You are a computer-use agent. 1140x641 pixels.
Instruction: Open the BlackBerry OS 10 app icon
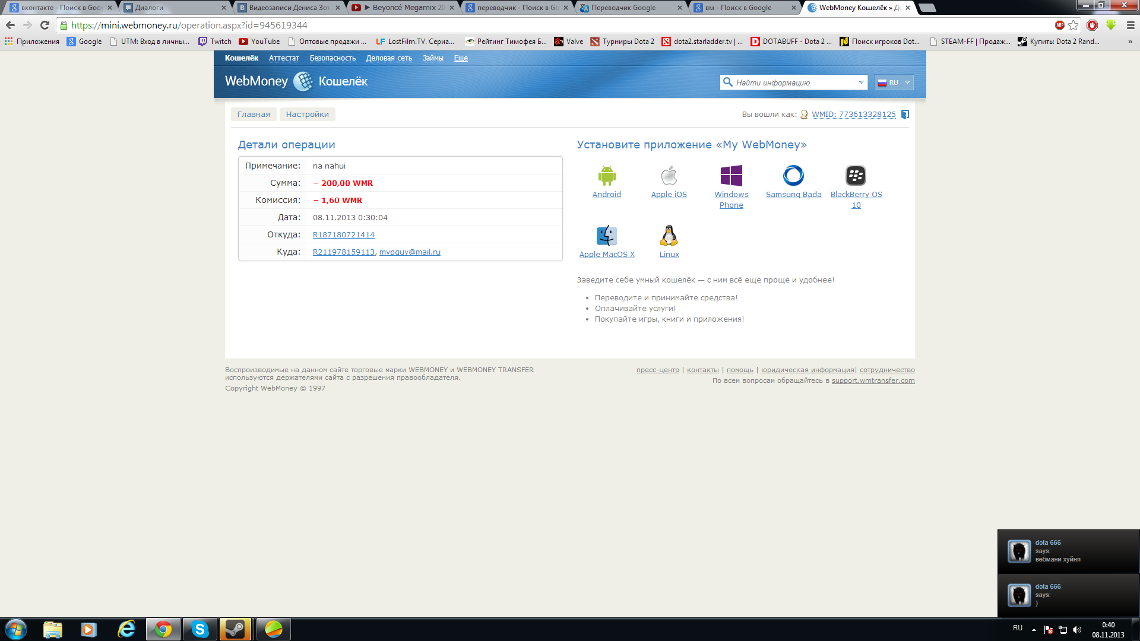click(x=856, y=176)
